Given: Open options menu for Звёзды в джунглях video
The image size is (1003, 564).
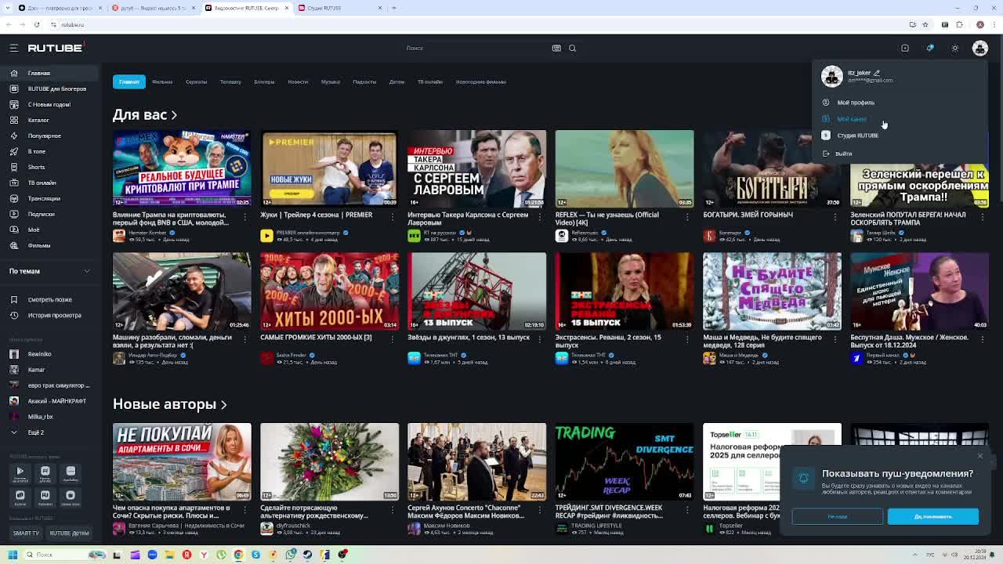Looking at the screenshot, I should pyautogui.click(x=540, y=339).
